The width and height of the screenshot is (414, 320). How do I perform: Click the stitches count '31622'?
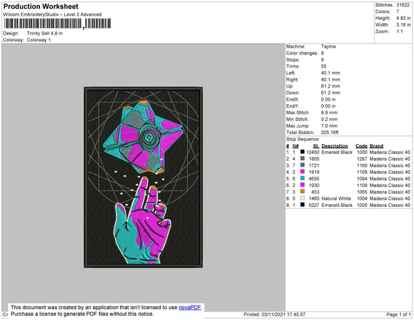403,5
